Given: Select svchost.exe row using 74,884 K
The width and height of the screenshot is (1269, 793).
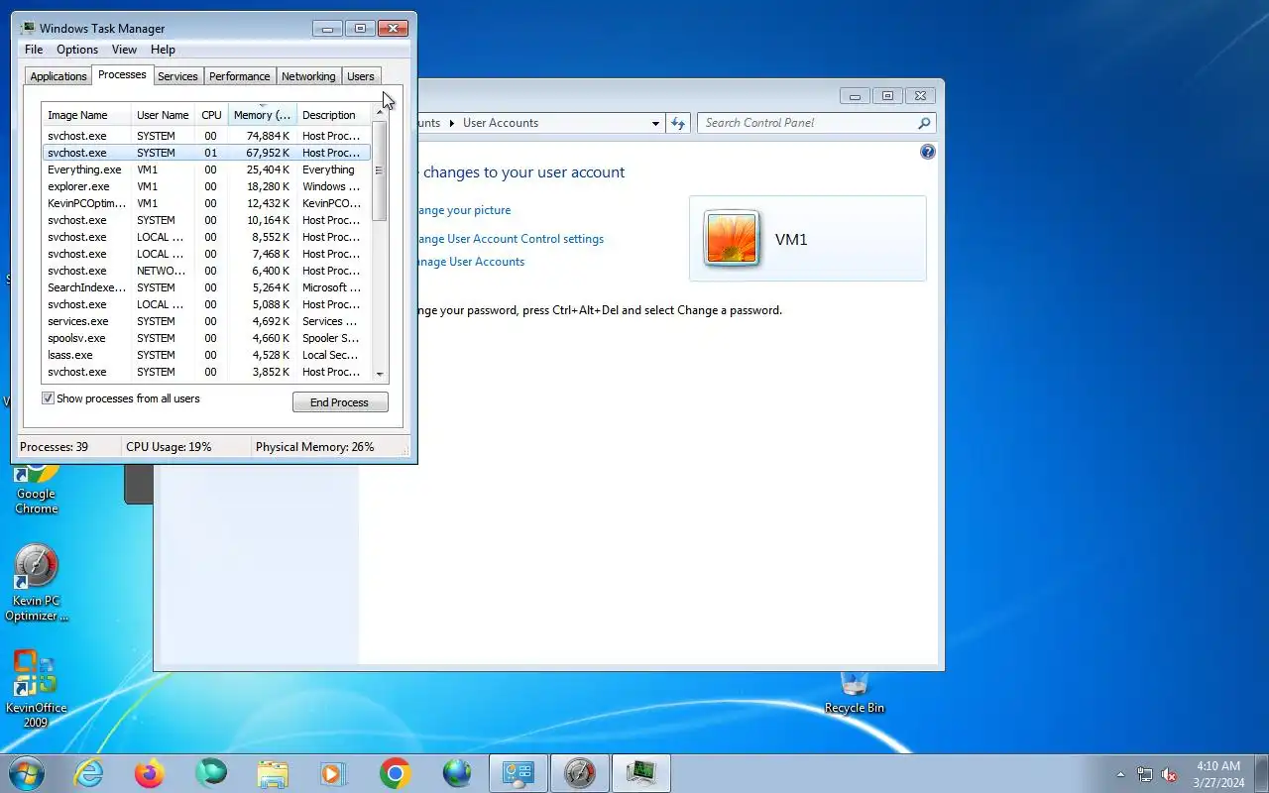Looking at the screenshot, I should 206,136.
